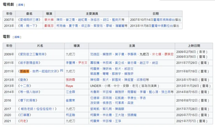This screenshot has width=215, height=127.
Task: Open the 《愛到底之三聲有幸》 film link
Action: [32, 54]
